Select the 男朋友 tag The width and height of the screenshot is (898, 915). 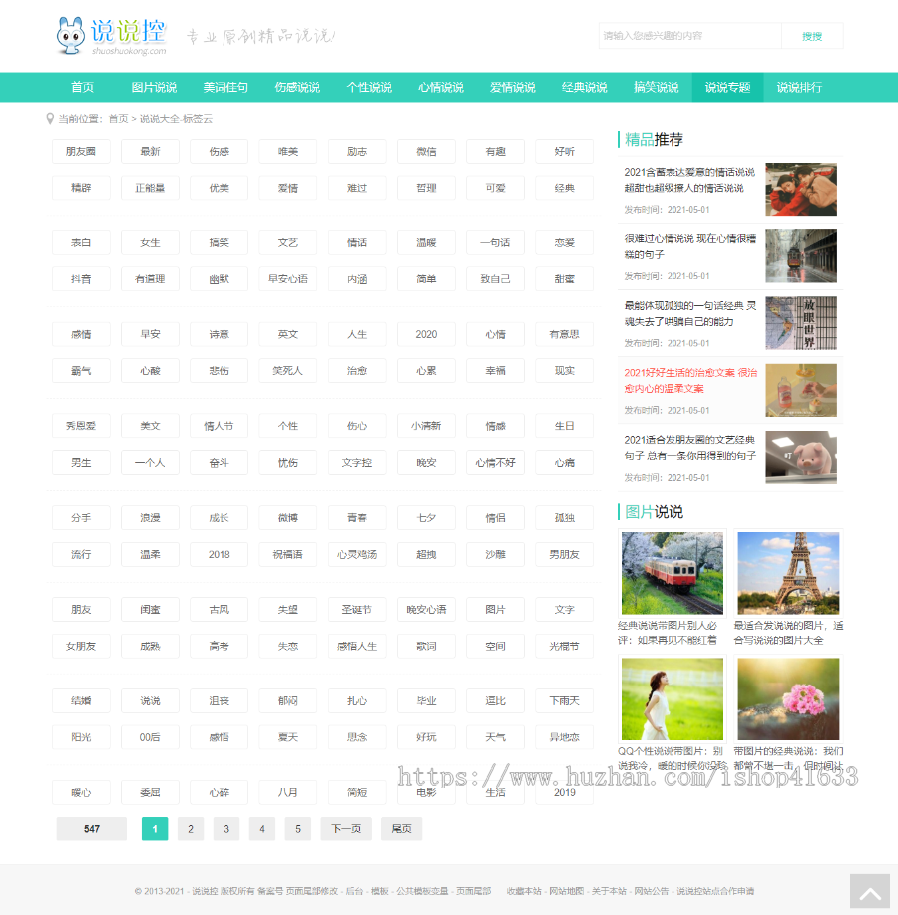pos(564,555)
